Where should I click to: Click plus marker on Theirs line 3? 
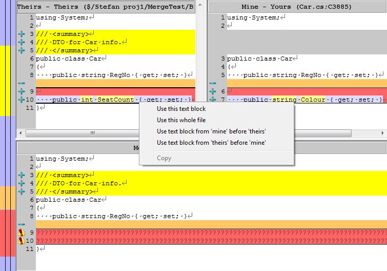(22, 34)
